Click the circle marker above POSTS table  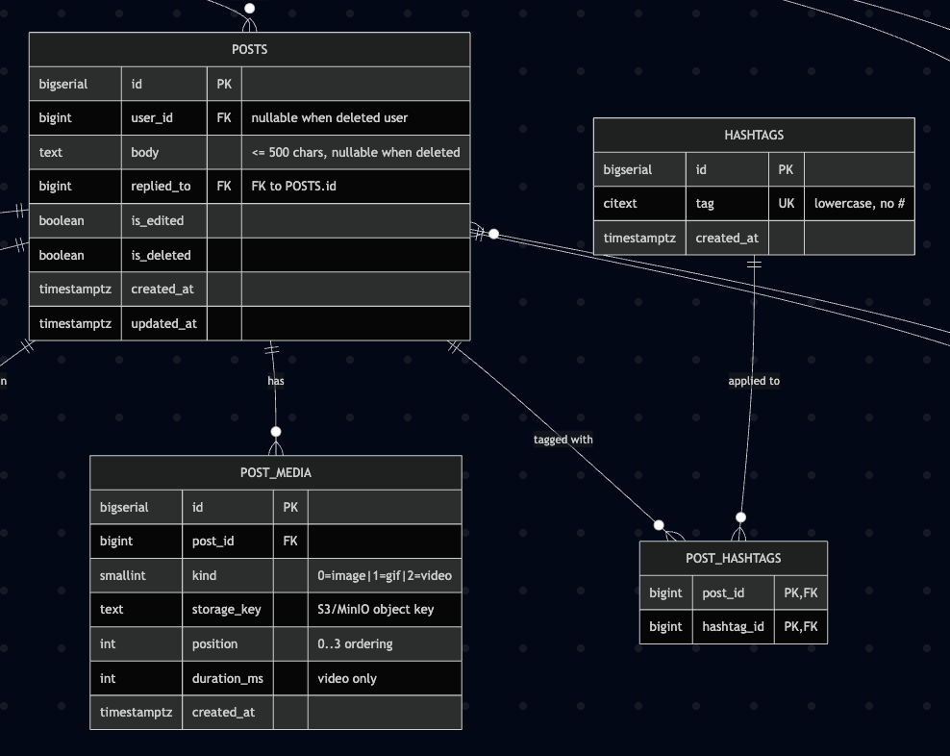250,8
